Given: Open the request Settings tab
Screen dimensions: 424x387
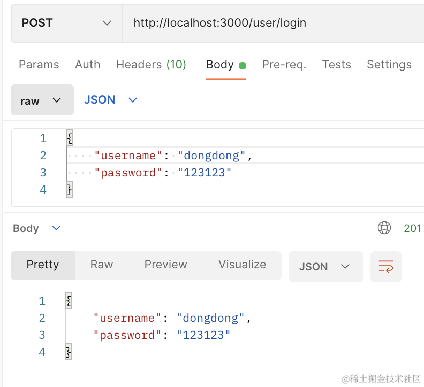Looking at the screenshot, I should pos(389,65).
